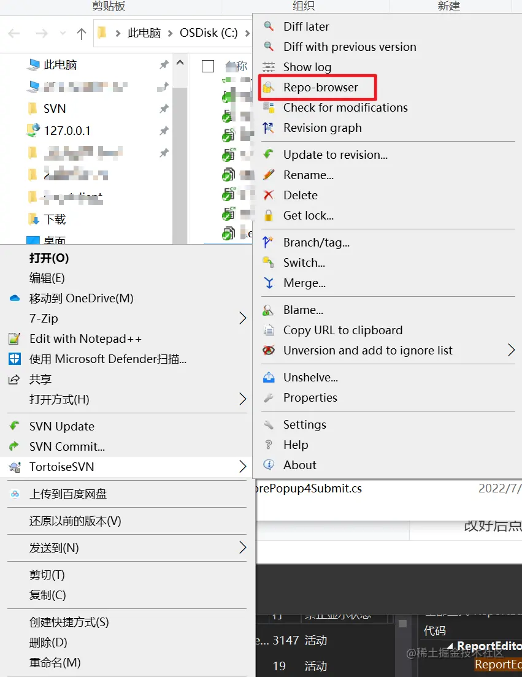Expand the TortoiseSVN submenu arrow
Screen dimensions: 522x677
click(x=243, y=466)
